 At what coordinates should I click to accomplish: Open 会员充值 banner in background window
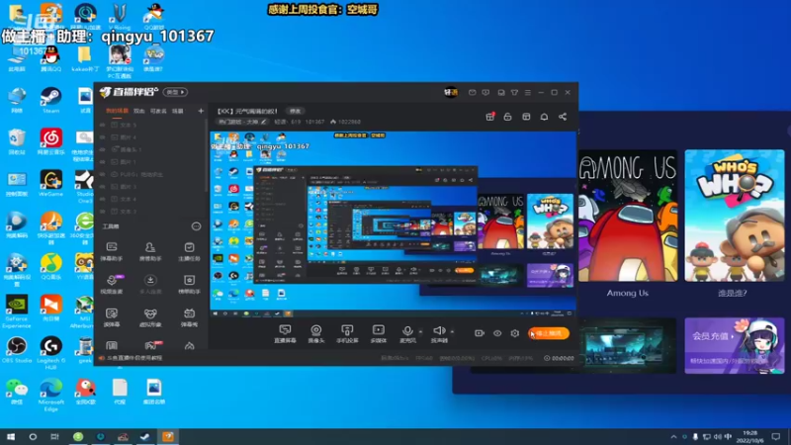(734, 345)
